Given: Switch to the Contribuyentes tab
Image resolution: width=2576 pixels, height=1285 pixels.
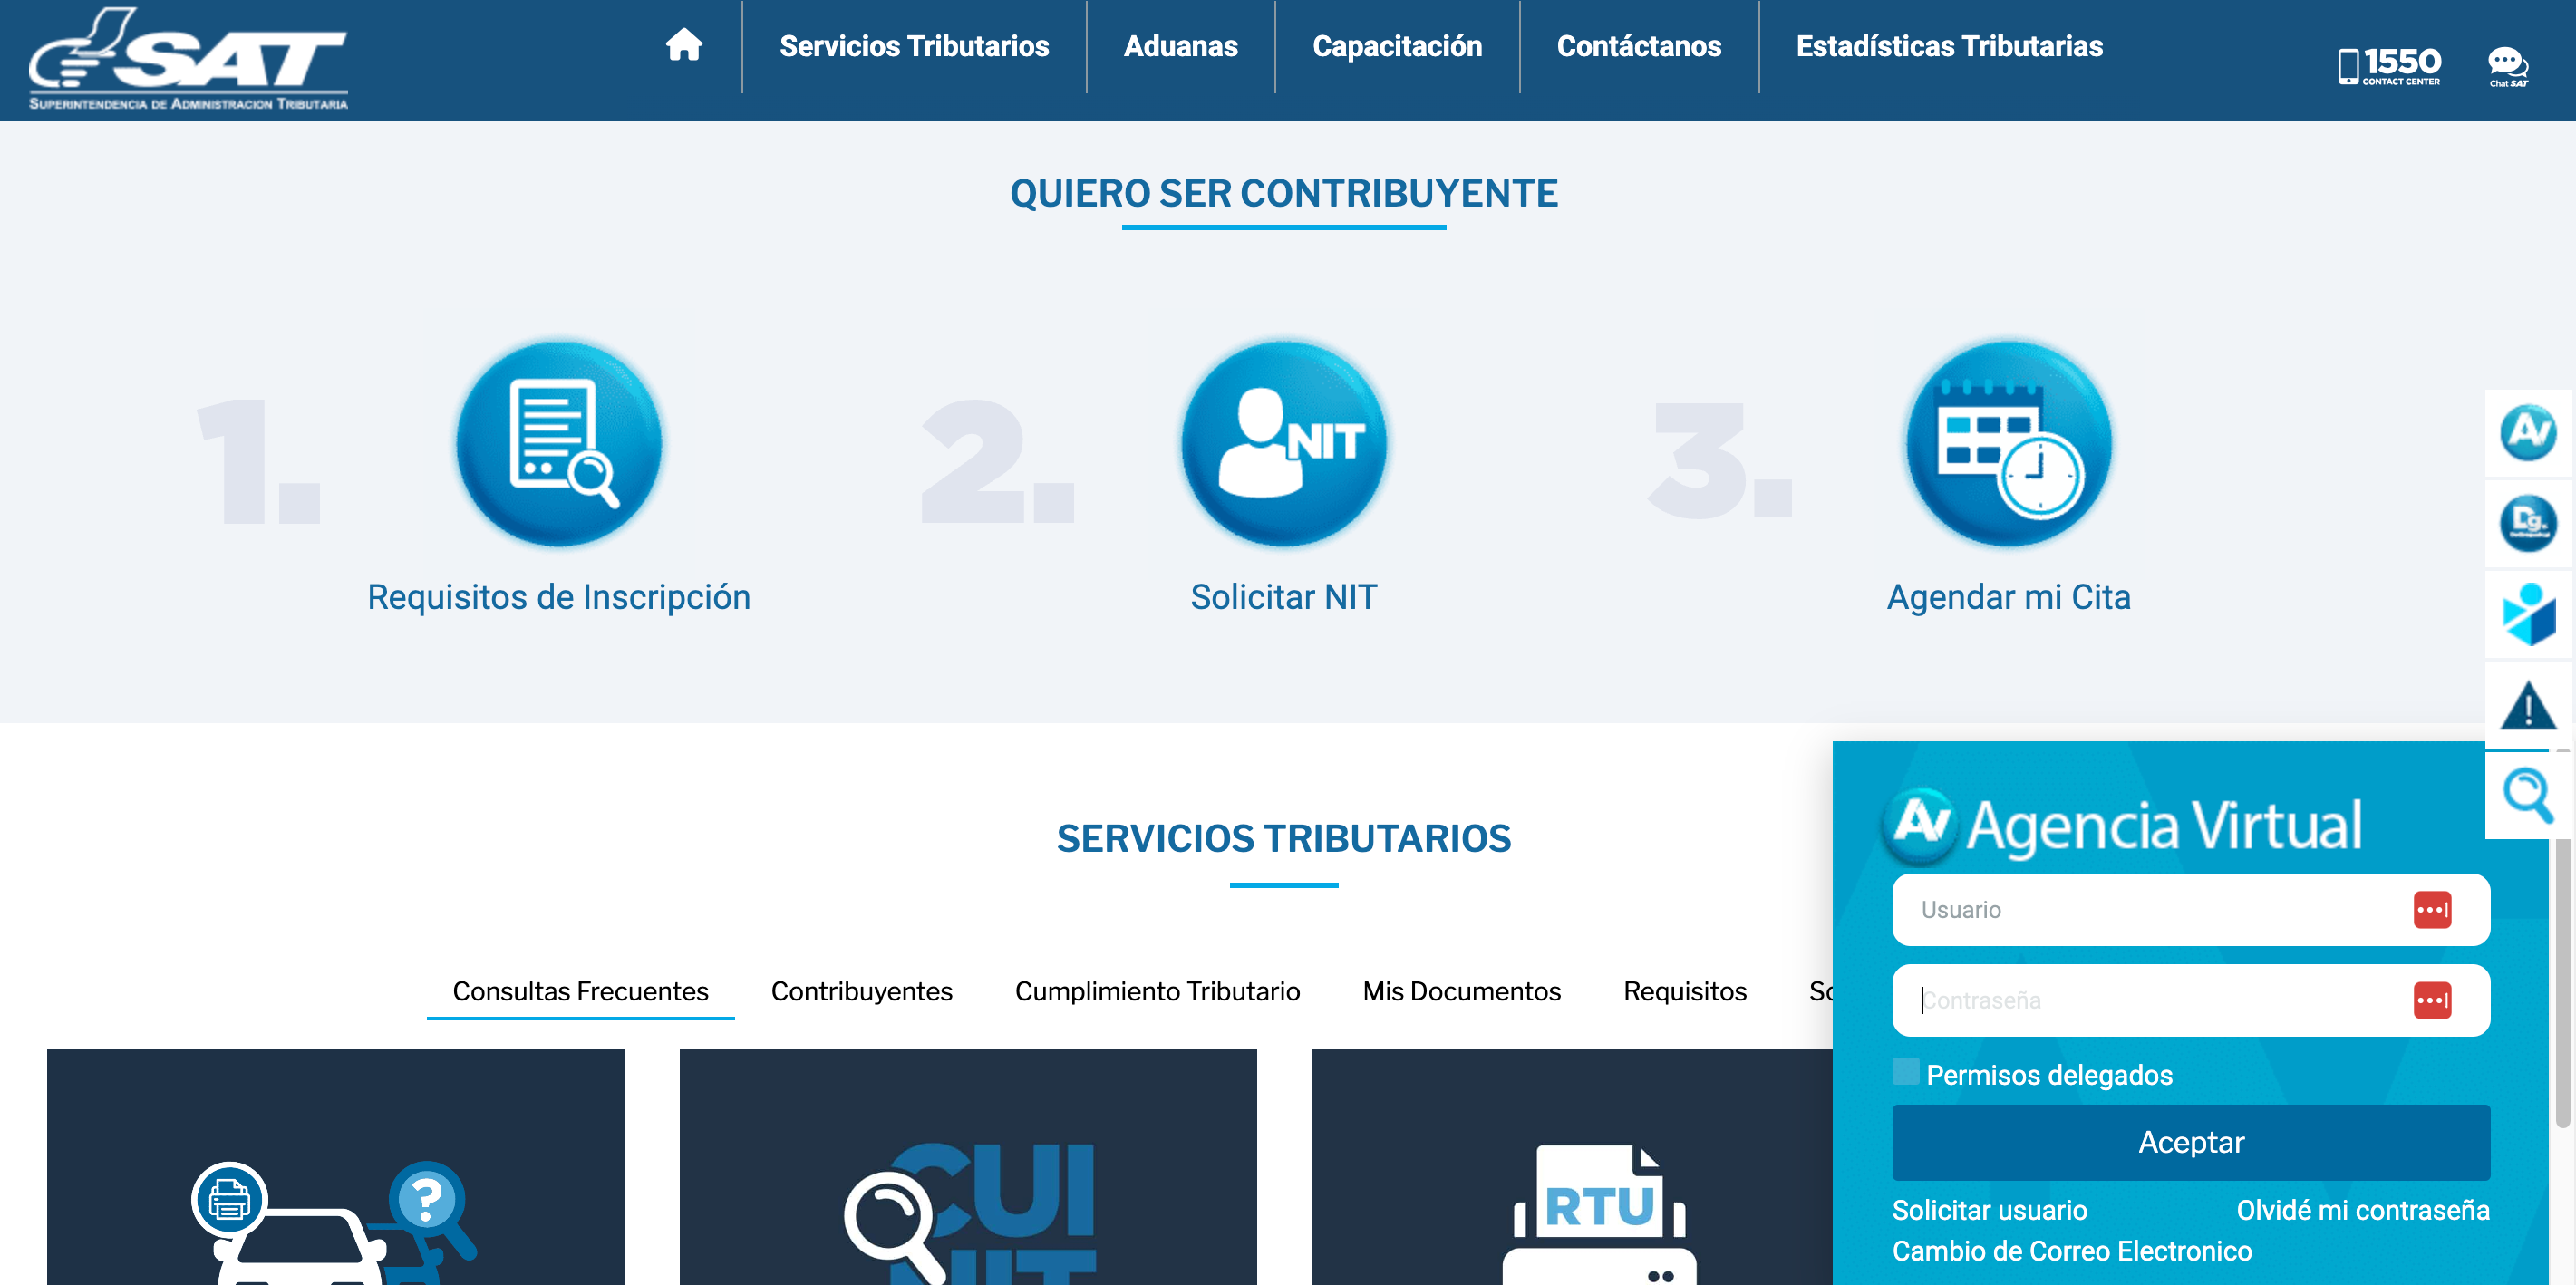Looking at the screenshot, I should click(861, 991).
